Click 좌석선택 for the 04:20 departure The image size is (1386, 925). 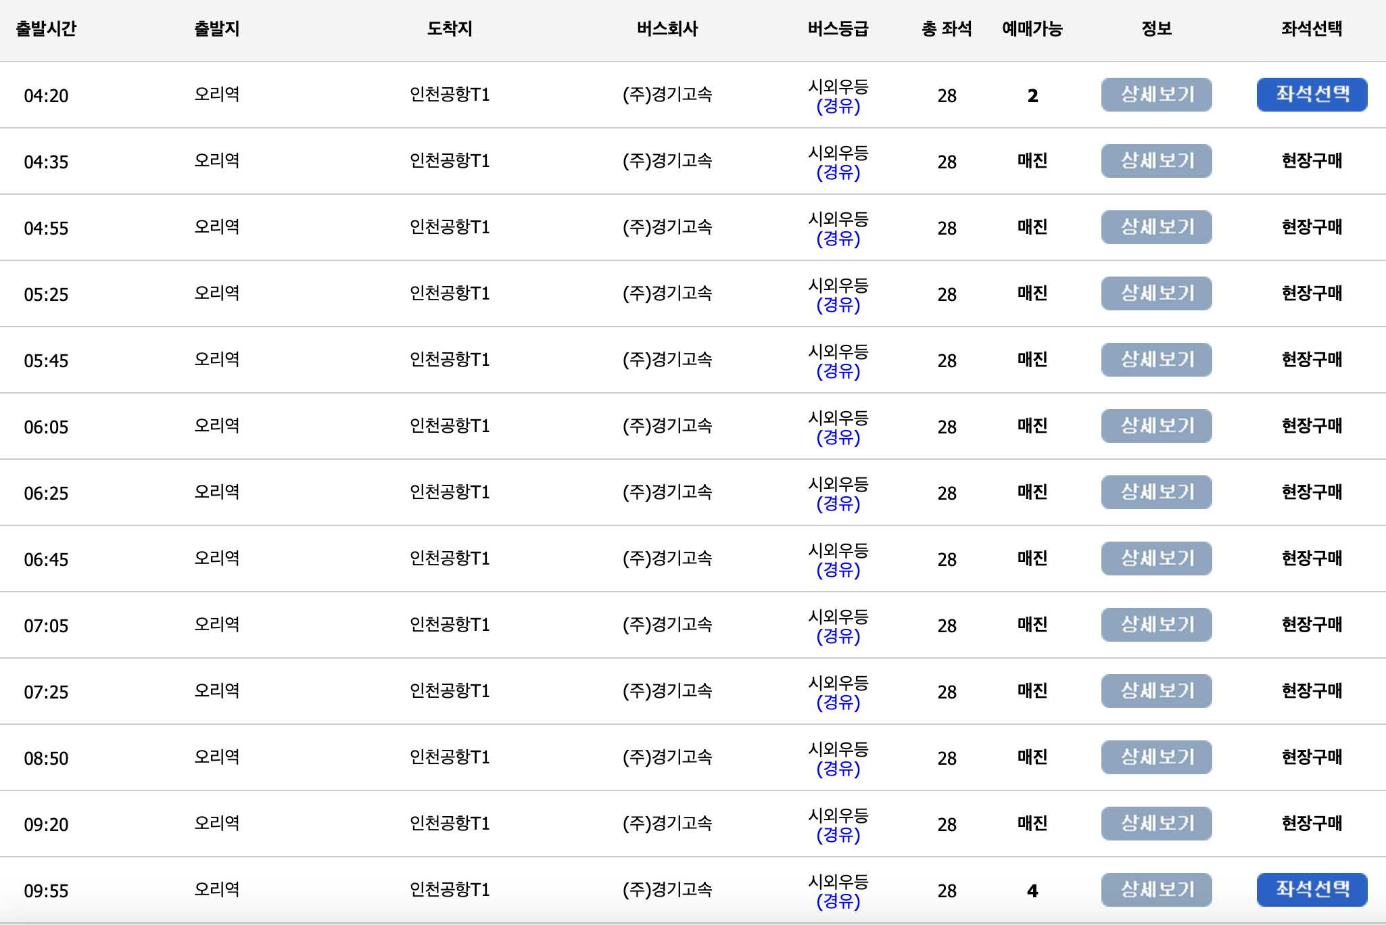[x=1310, y=95]
